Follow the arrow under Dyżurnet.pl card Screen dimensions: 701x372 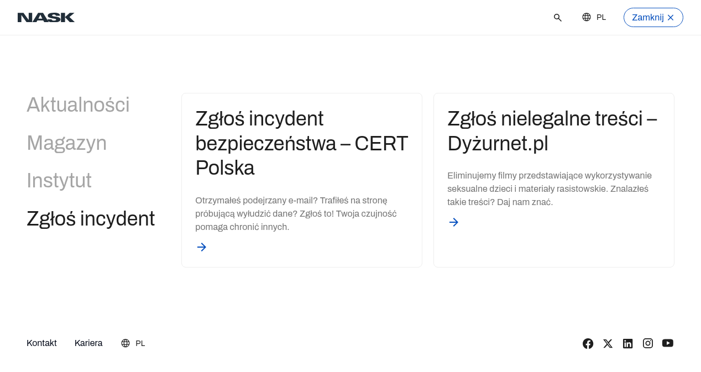coord(454,222)
